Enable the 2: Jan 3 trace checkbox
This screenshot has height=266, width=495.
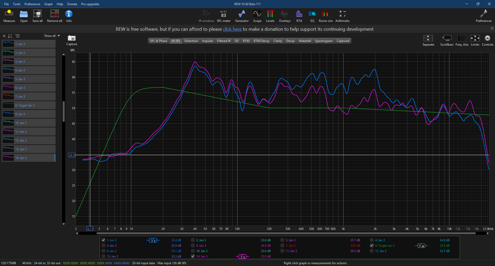193,240
